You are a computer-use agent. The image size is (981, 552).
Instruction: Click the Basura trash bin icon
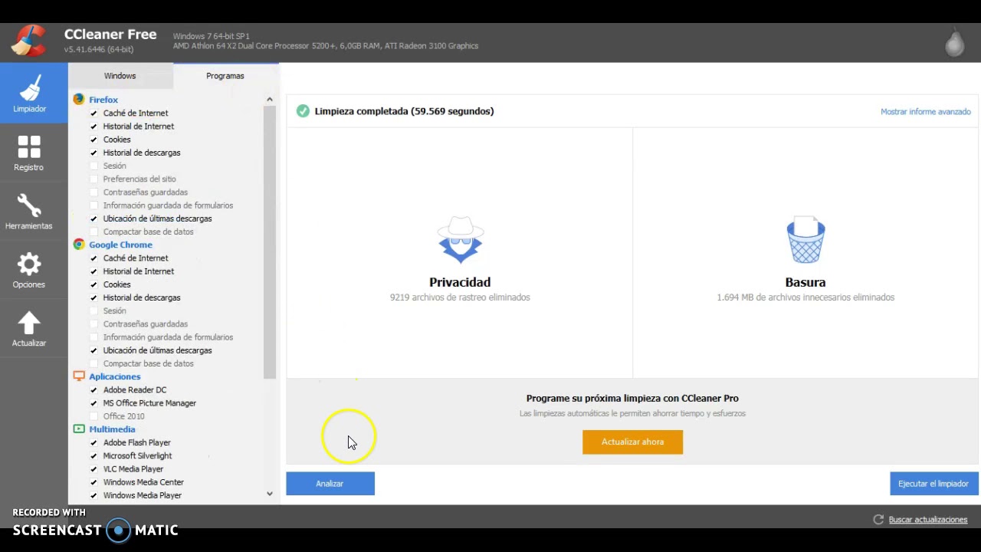coord(805,240)
